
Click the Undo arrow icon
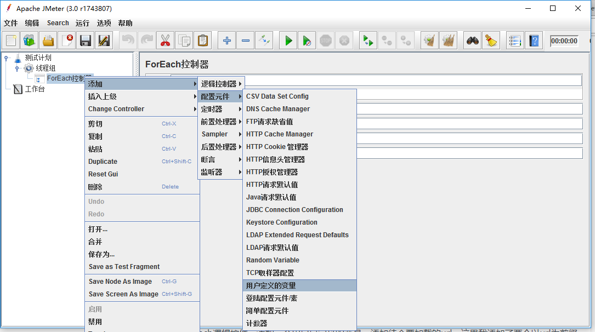(128, 41)
